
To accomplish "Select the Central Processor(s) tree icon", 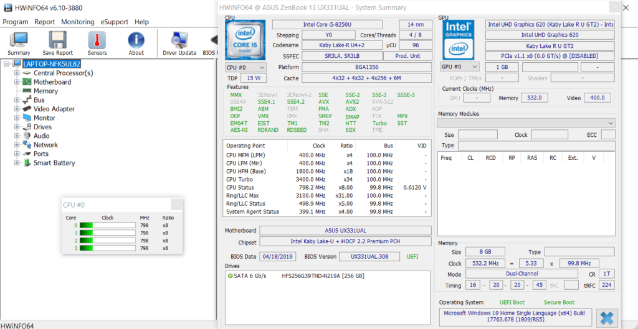I will pos(27,73).
